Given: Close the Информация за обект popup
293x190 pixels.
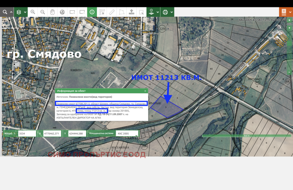Looking at the screenshot, I should point(145,91).
